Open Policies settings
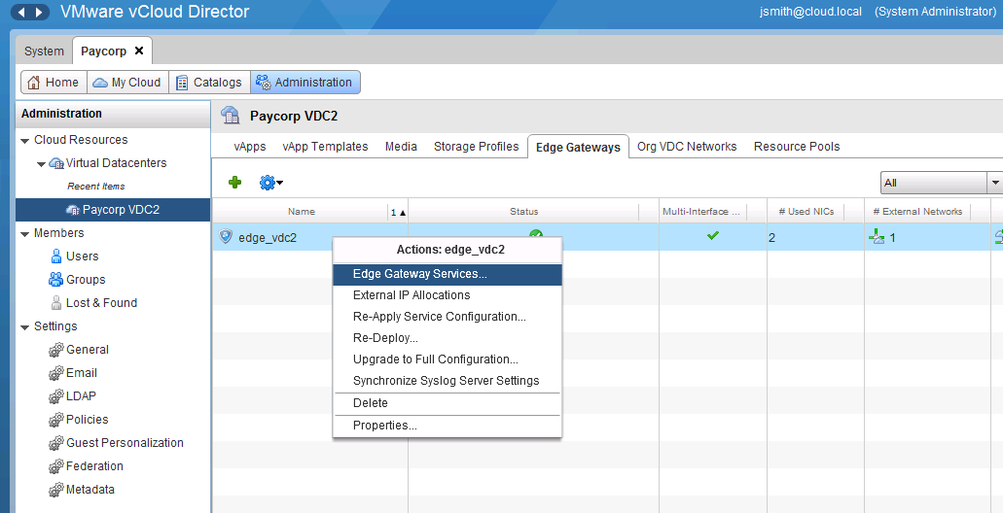 [87, 420]
